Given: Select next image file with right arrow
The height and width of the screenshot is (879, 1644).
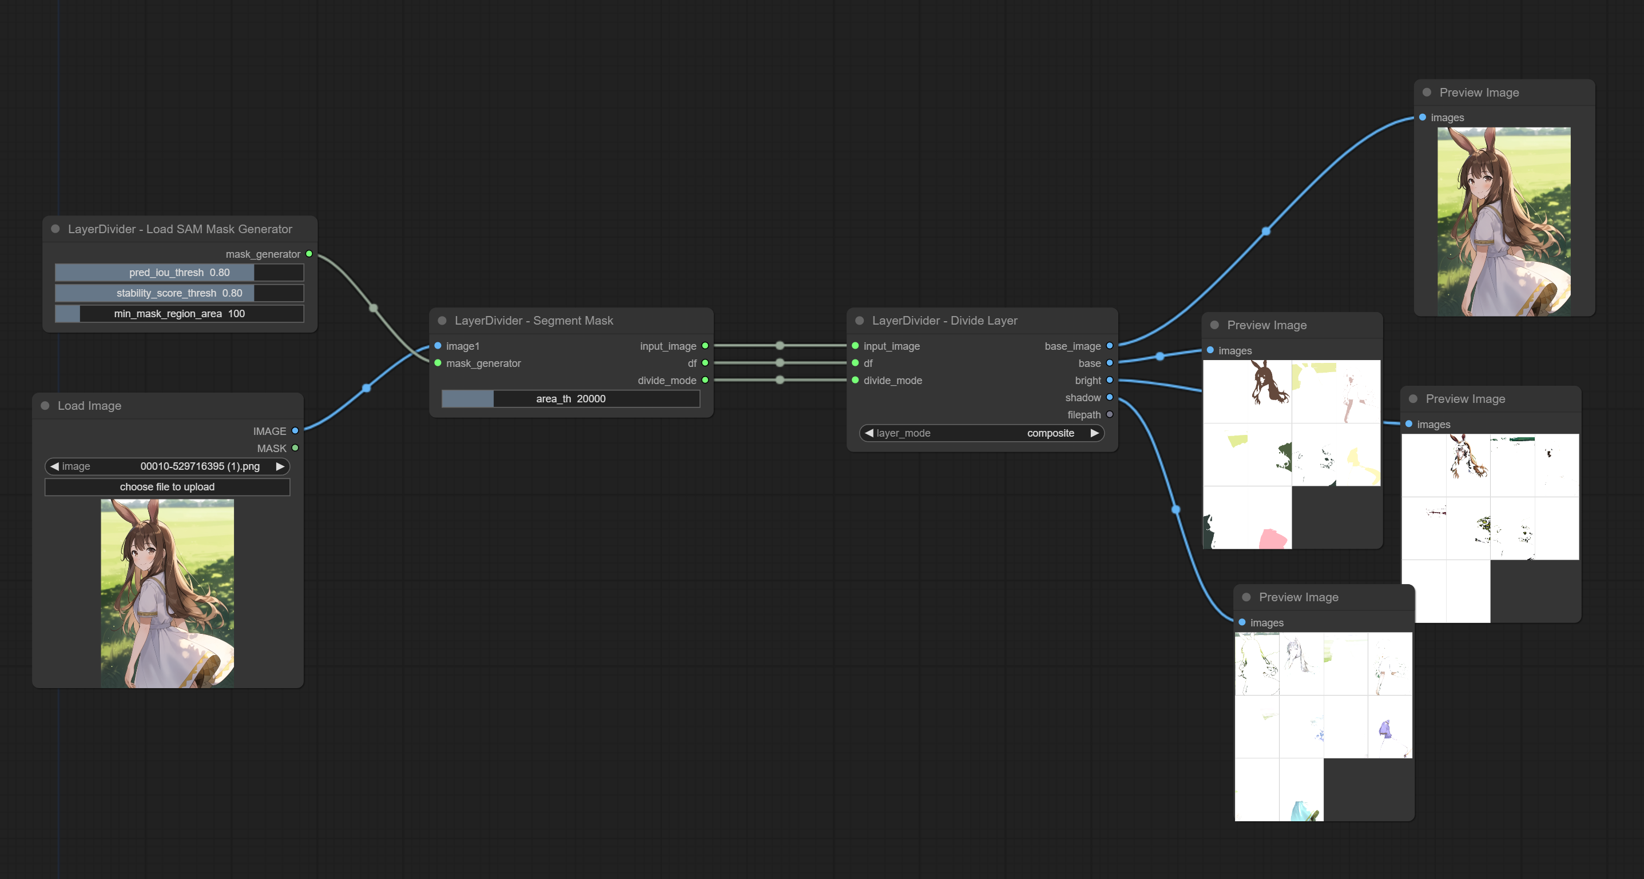Looking at the screenshot, I should [280, 466].
